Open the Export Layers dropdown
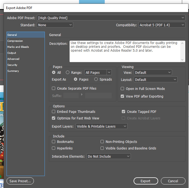Image resolution: width=189 pixels, height=188 pixels. (x=102, y=126)
